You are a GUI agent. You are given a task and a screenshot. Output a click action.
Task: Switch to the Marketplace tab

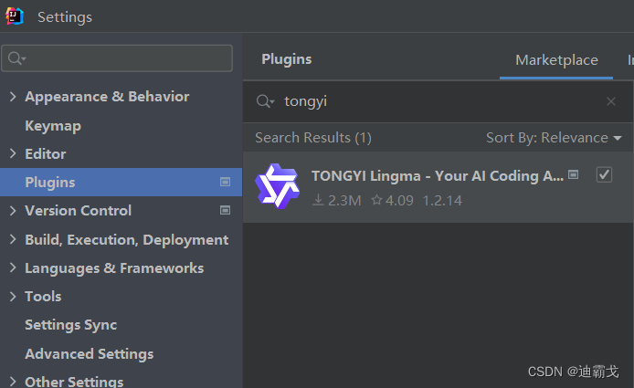pyautogui.click(x=556, y=60)
